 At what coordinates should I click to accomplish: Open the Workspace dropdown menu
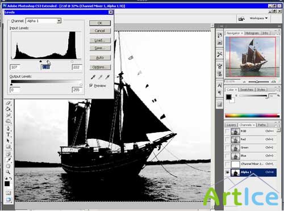[258, 18]
